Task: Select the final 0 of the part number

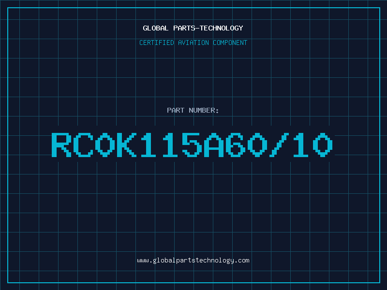Action: tap(322, 145)
